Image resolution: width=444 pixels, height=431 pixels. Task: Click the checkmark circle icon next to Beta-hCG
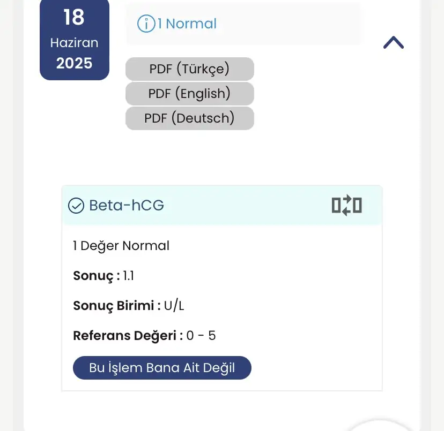[77, 205]
